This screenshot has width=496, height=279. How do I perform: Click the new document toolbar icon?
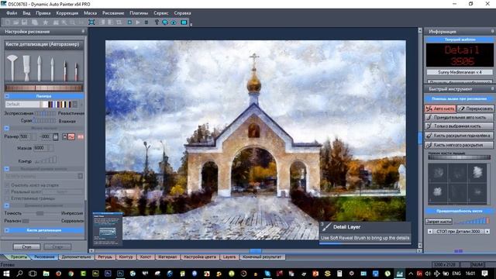pyautogui.click(x=8, y=22)
